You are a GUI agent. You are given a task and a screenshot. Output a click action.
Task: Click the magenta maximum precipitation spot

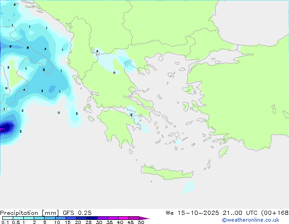(x=2, y=129)
